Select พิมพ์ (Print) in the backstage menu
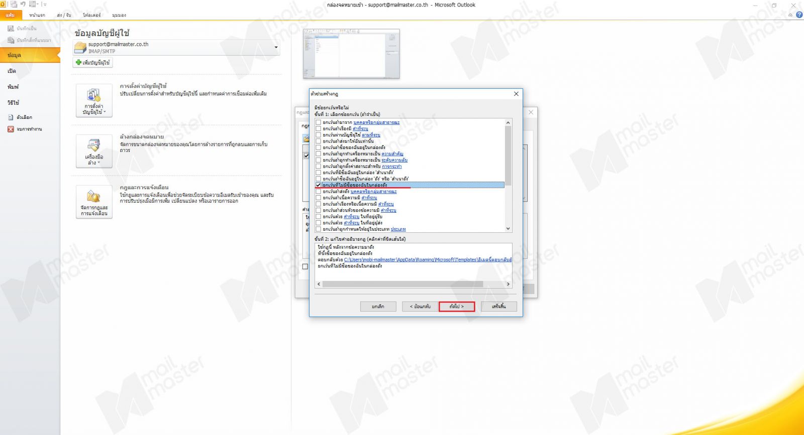 coord(13,87)
